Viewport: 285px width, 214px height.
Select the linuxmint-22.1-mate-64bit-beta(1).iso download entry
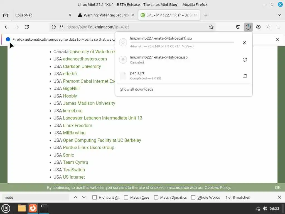coord(184,42)
